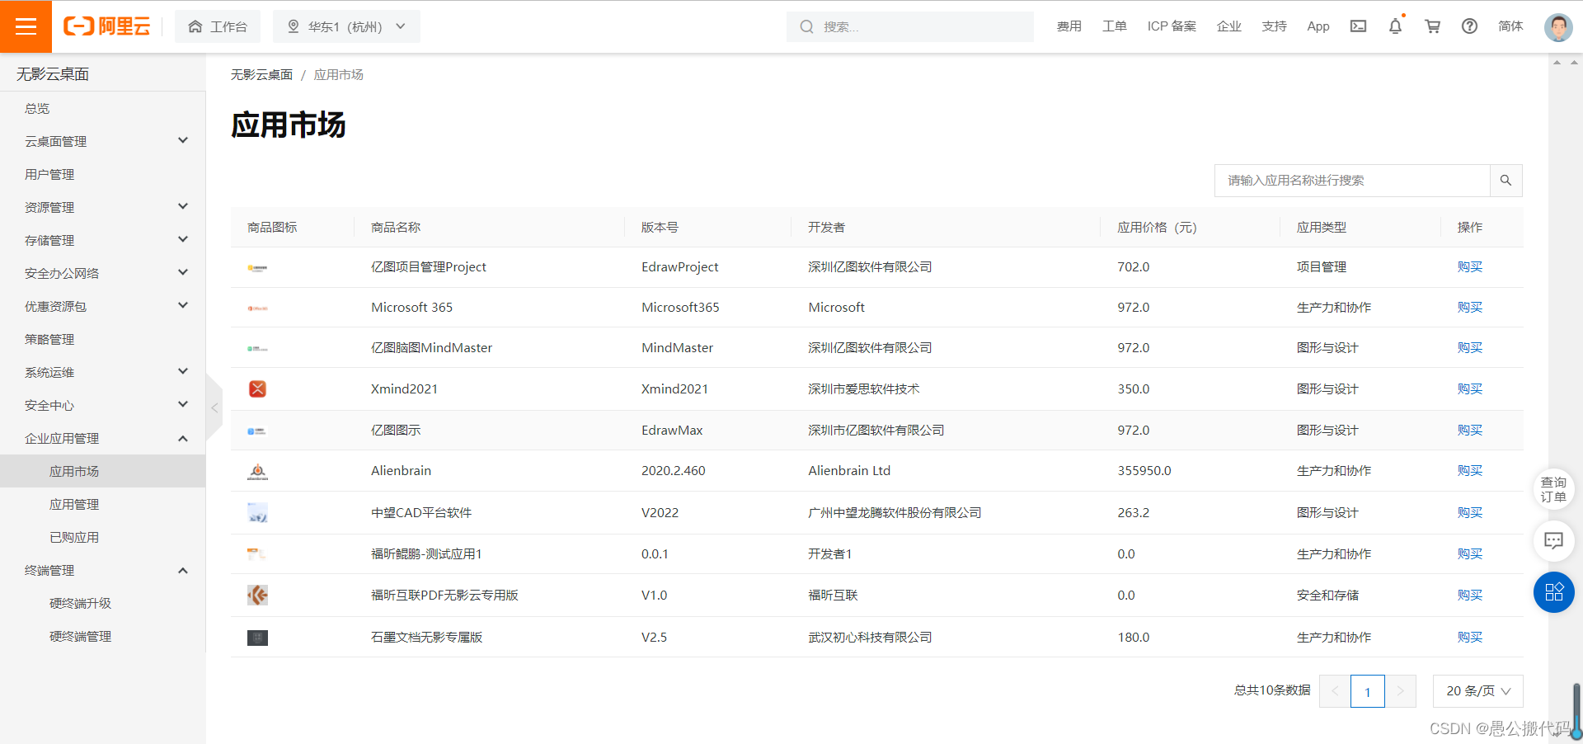Image resolution: width=1583 pixels, height=744 pixels.
Task: Click the Alienbrain product icon
Action: pos(257,471)
